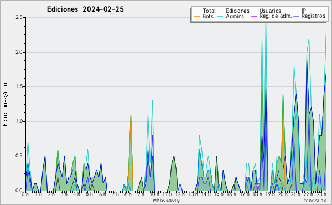Click the 'Ediciones' legend label
The image size is (332, 205).
(x=237, y=11)
